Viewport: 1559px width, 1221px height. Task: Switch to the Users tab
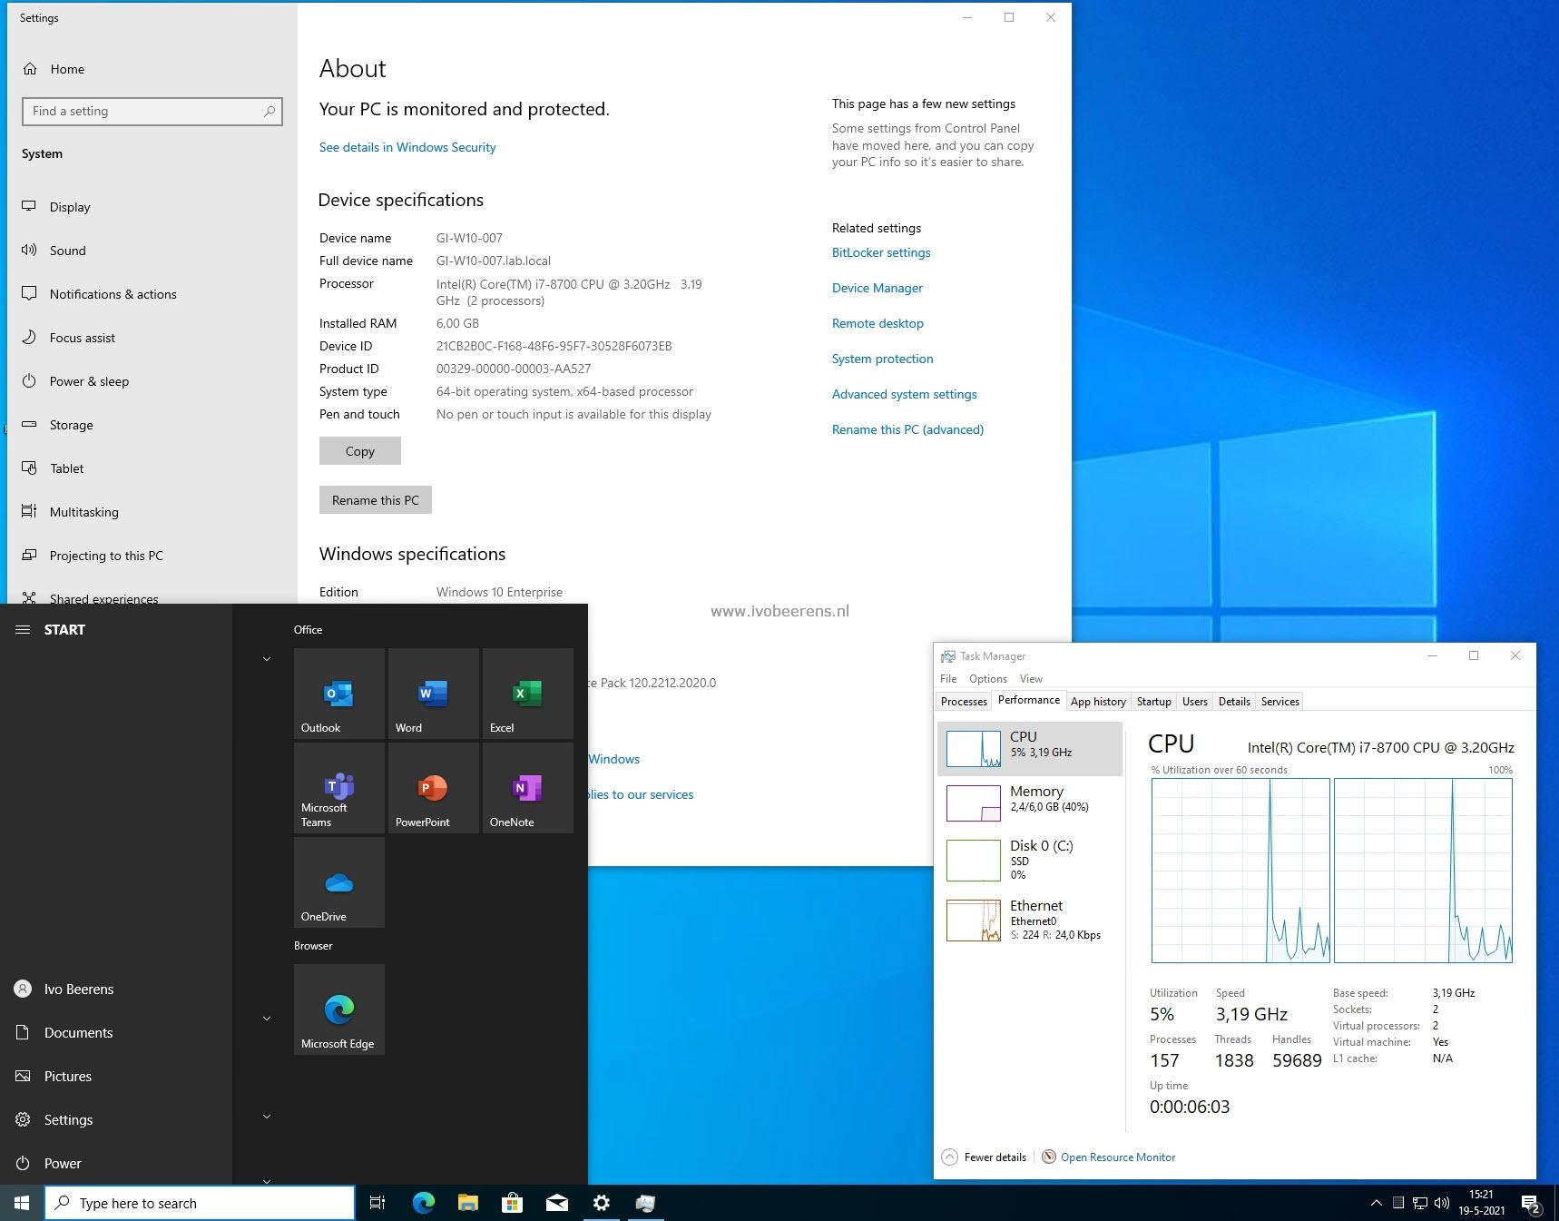pos(1194,701)
